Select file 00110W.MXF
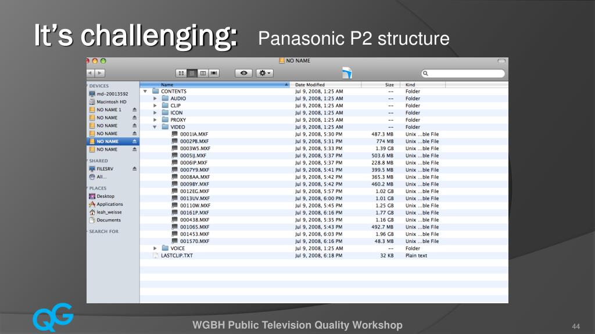The image size is (595, 334). point(195,206)
